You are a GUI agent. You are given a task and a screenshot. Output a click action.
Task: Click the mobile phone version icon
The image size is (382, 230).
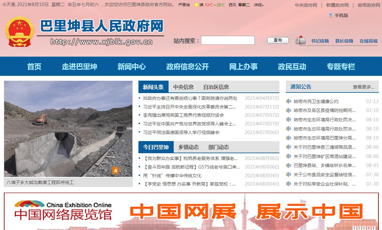(331, 15)
